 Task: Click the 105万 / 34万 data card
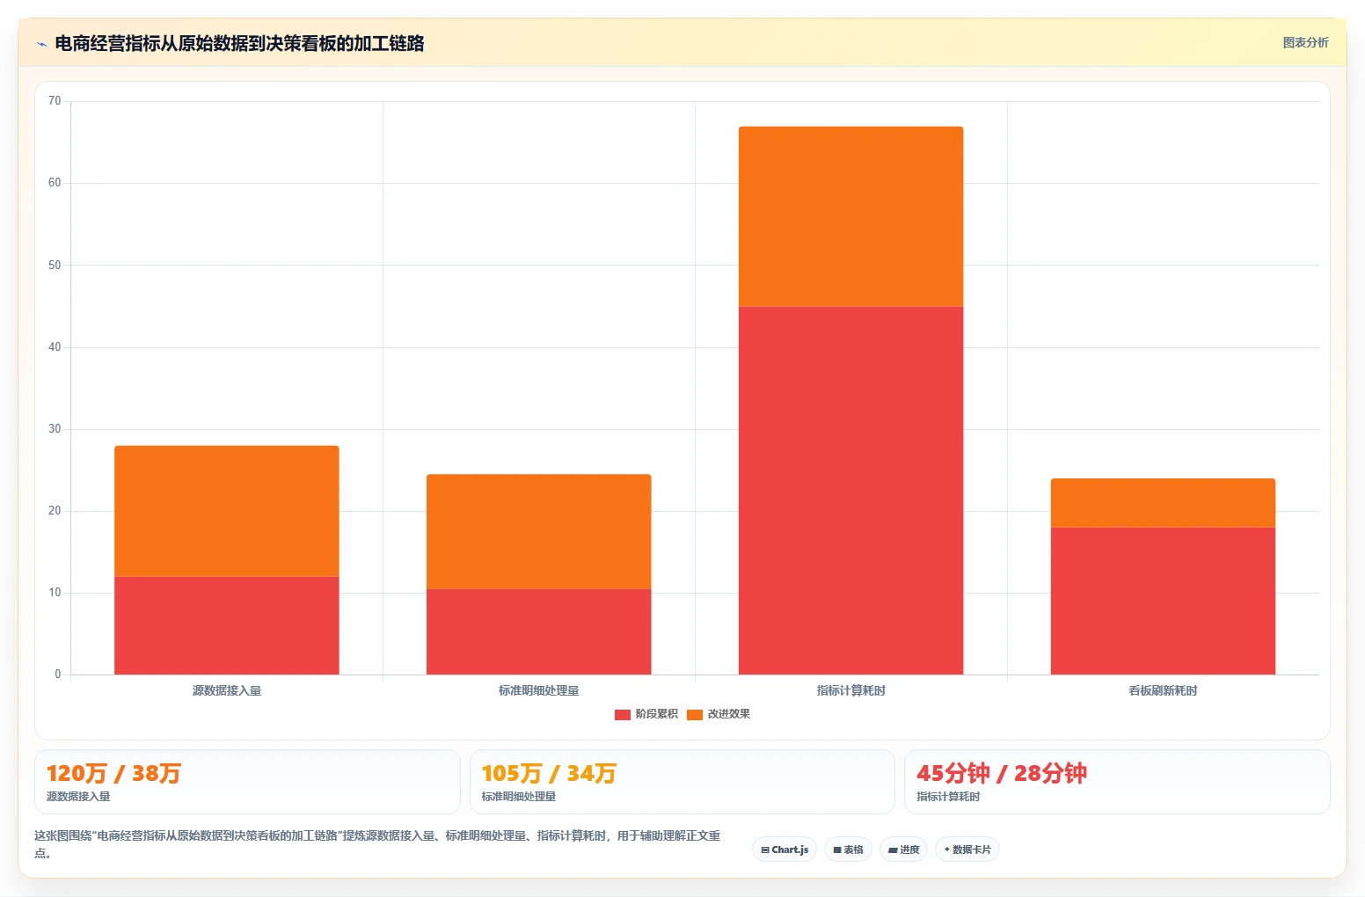682,782
